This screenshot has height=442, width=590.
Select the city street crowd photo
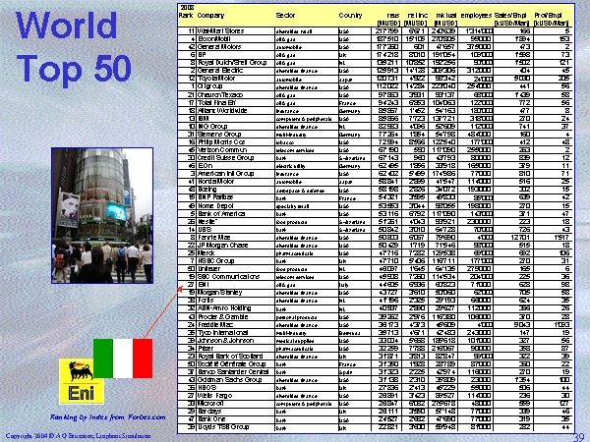102,215
